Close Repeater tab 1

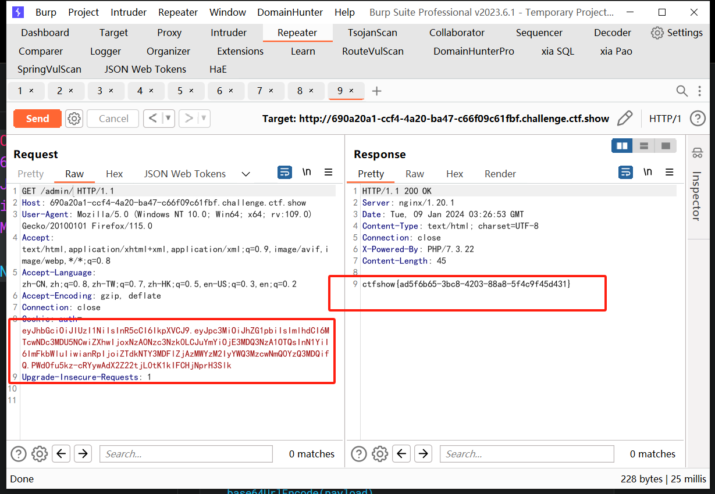pos(31,91)
